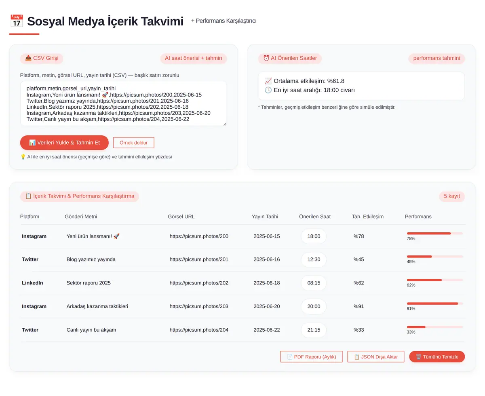Open the PDF Raporu (Aylık) export
The image size is (485, 396).
tap(311, 357)
